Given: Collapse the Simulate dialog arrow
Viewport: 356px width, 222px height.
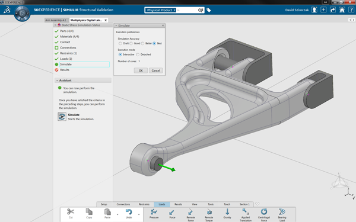Looking at the screenshot, I should coord(116,25).
